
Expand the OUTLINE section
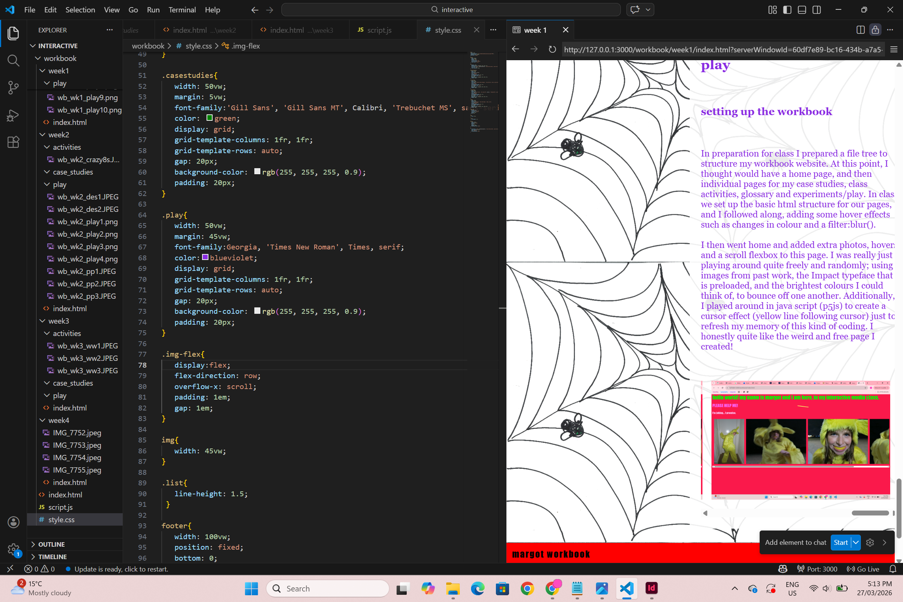[x=51, y=544]
